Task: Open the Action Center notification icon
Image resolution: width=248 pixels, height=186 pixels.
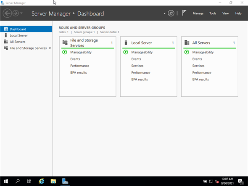Action: click(x=240, y=181)
